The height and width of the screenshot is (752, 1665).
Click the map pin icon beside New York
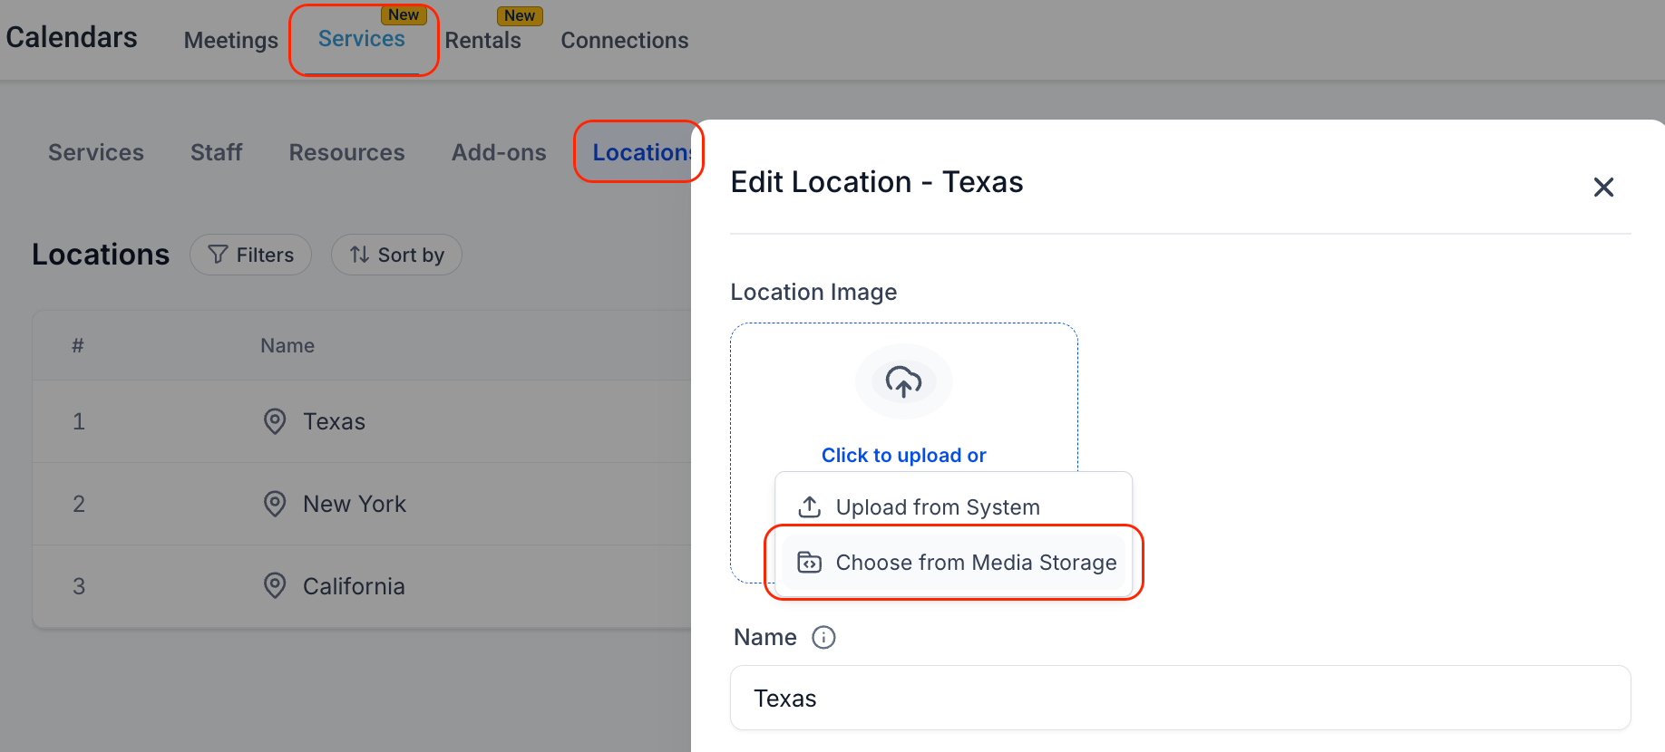pos(275,504)
